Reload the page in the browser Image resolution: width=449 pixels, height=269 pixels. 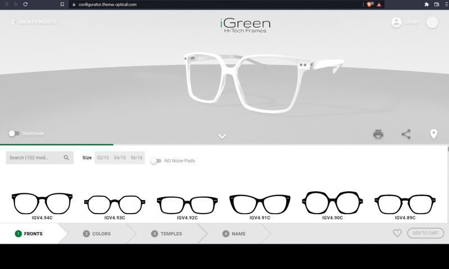point(25,4)
